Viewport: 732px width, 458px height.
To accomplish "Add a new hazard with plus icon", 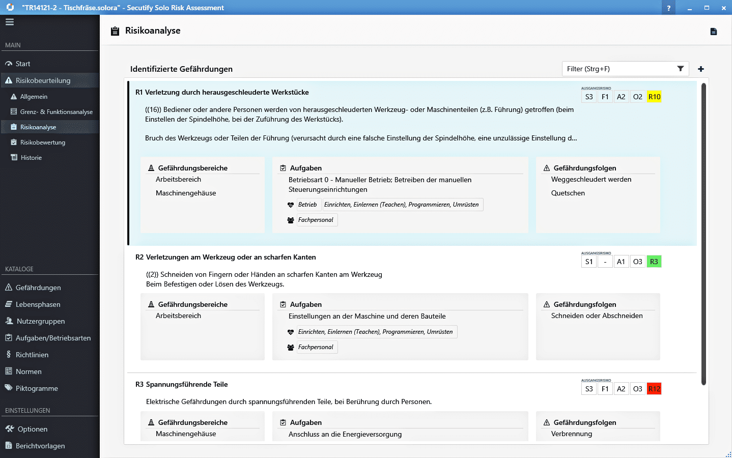I will pyautogui.click(x=701, y=69).
